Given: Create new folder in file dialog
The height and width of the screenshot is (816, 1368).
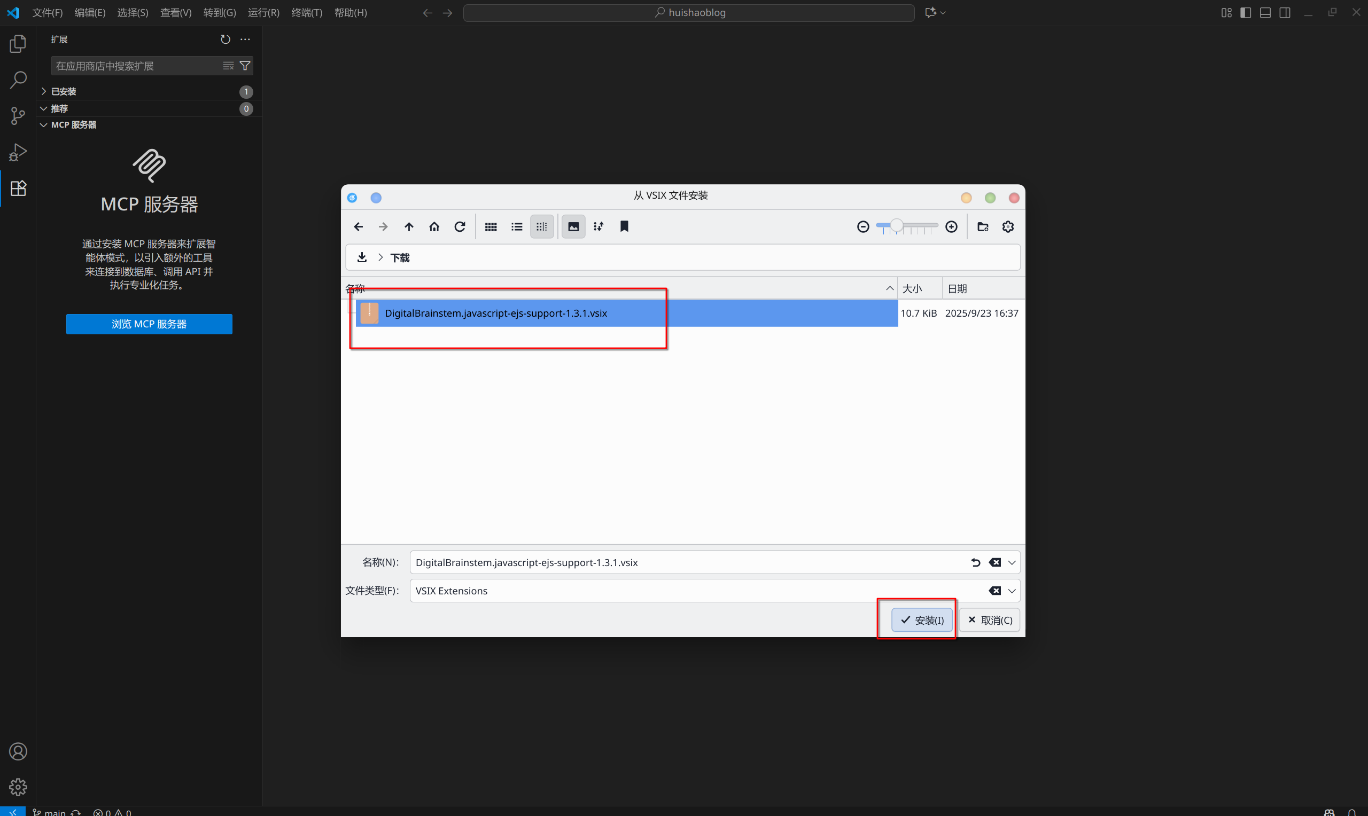Looking at the screenshot, I should pos(982,226).
